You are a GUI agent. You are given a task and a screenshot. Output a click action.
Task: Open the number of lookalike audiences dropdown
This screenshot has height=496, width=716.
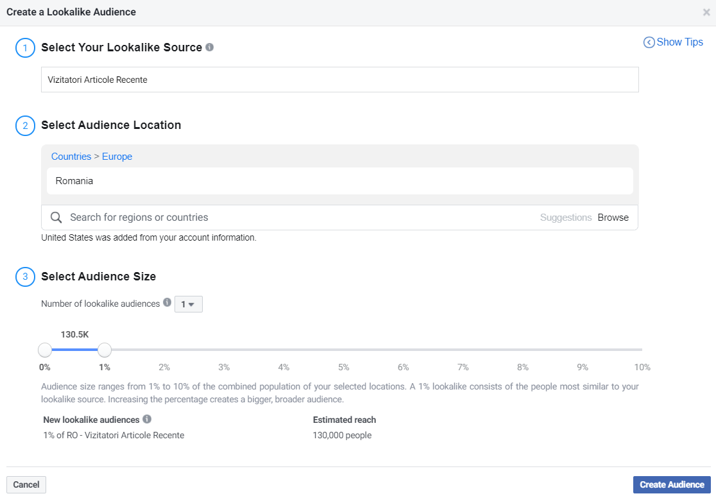[x=188, y=304]
